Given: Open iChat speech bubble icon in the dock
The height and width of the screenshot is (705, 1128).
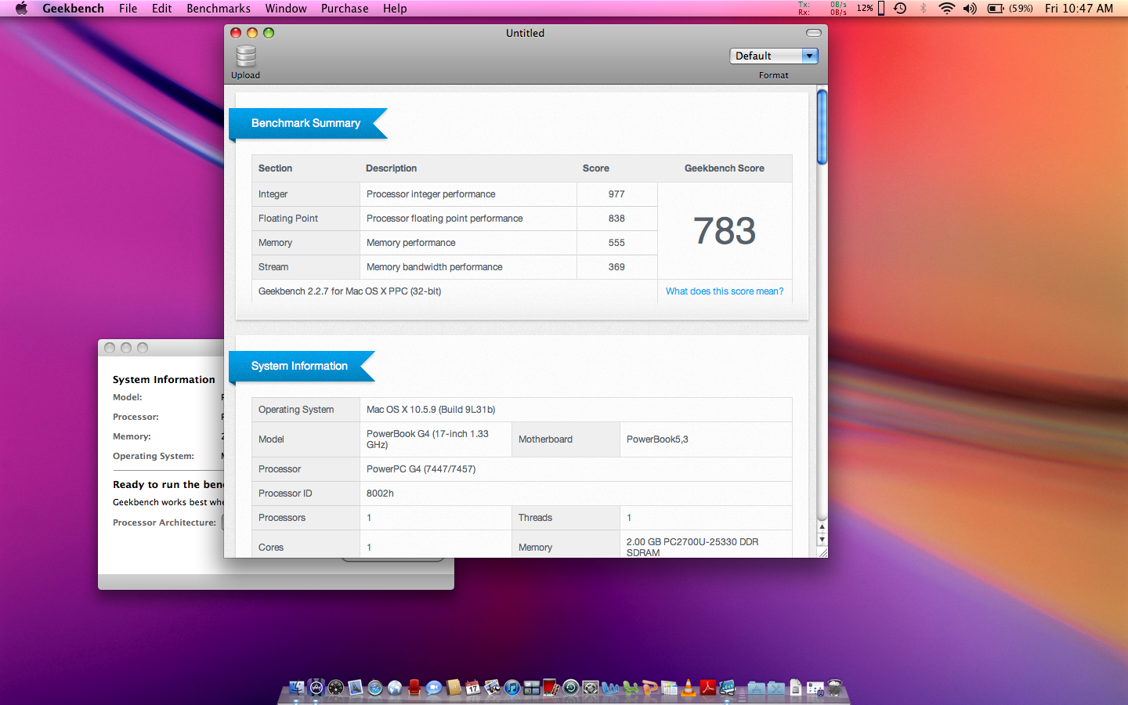Looking at the screenshot, I should click(x=434, y=688).
